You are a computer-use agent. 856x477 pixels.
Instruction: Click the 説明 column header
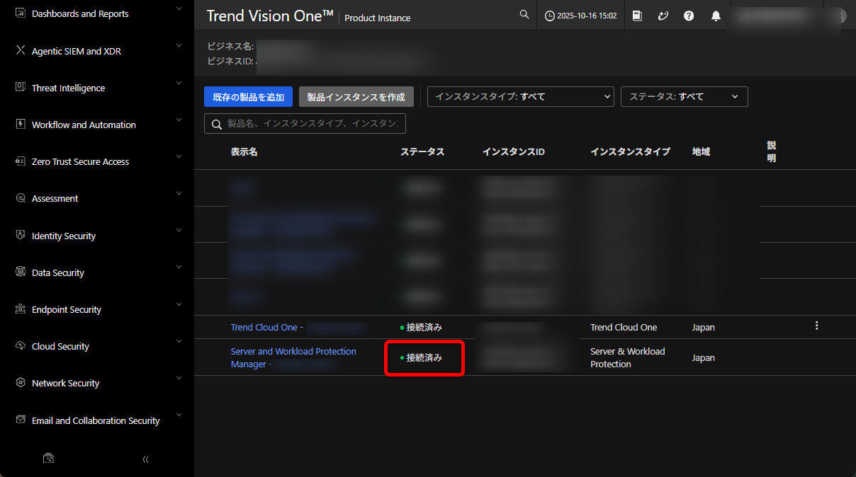(x=772, y=151)
